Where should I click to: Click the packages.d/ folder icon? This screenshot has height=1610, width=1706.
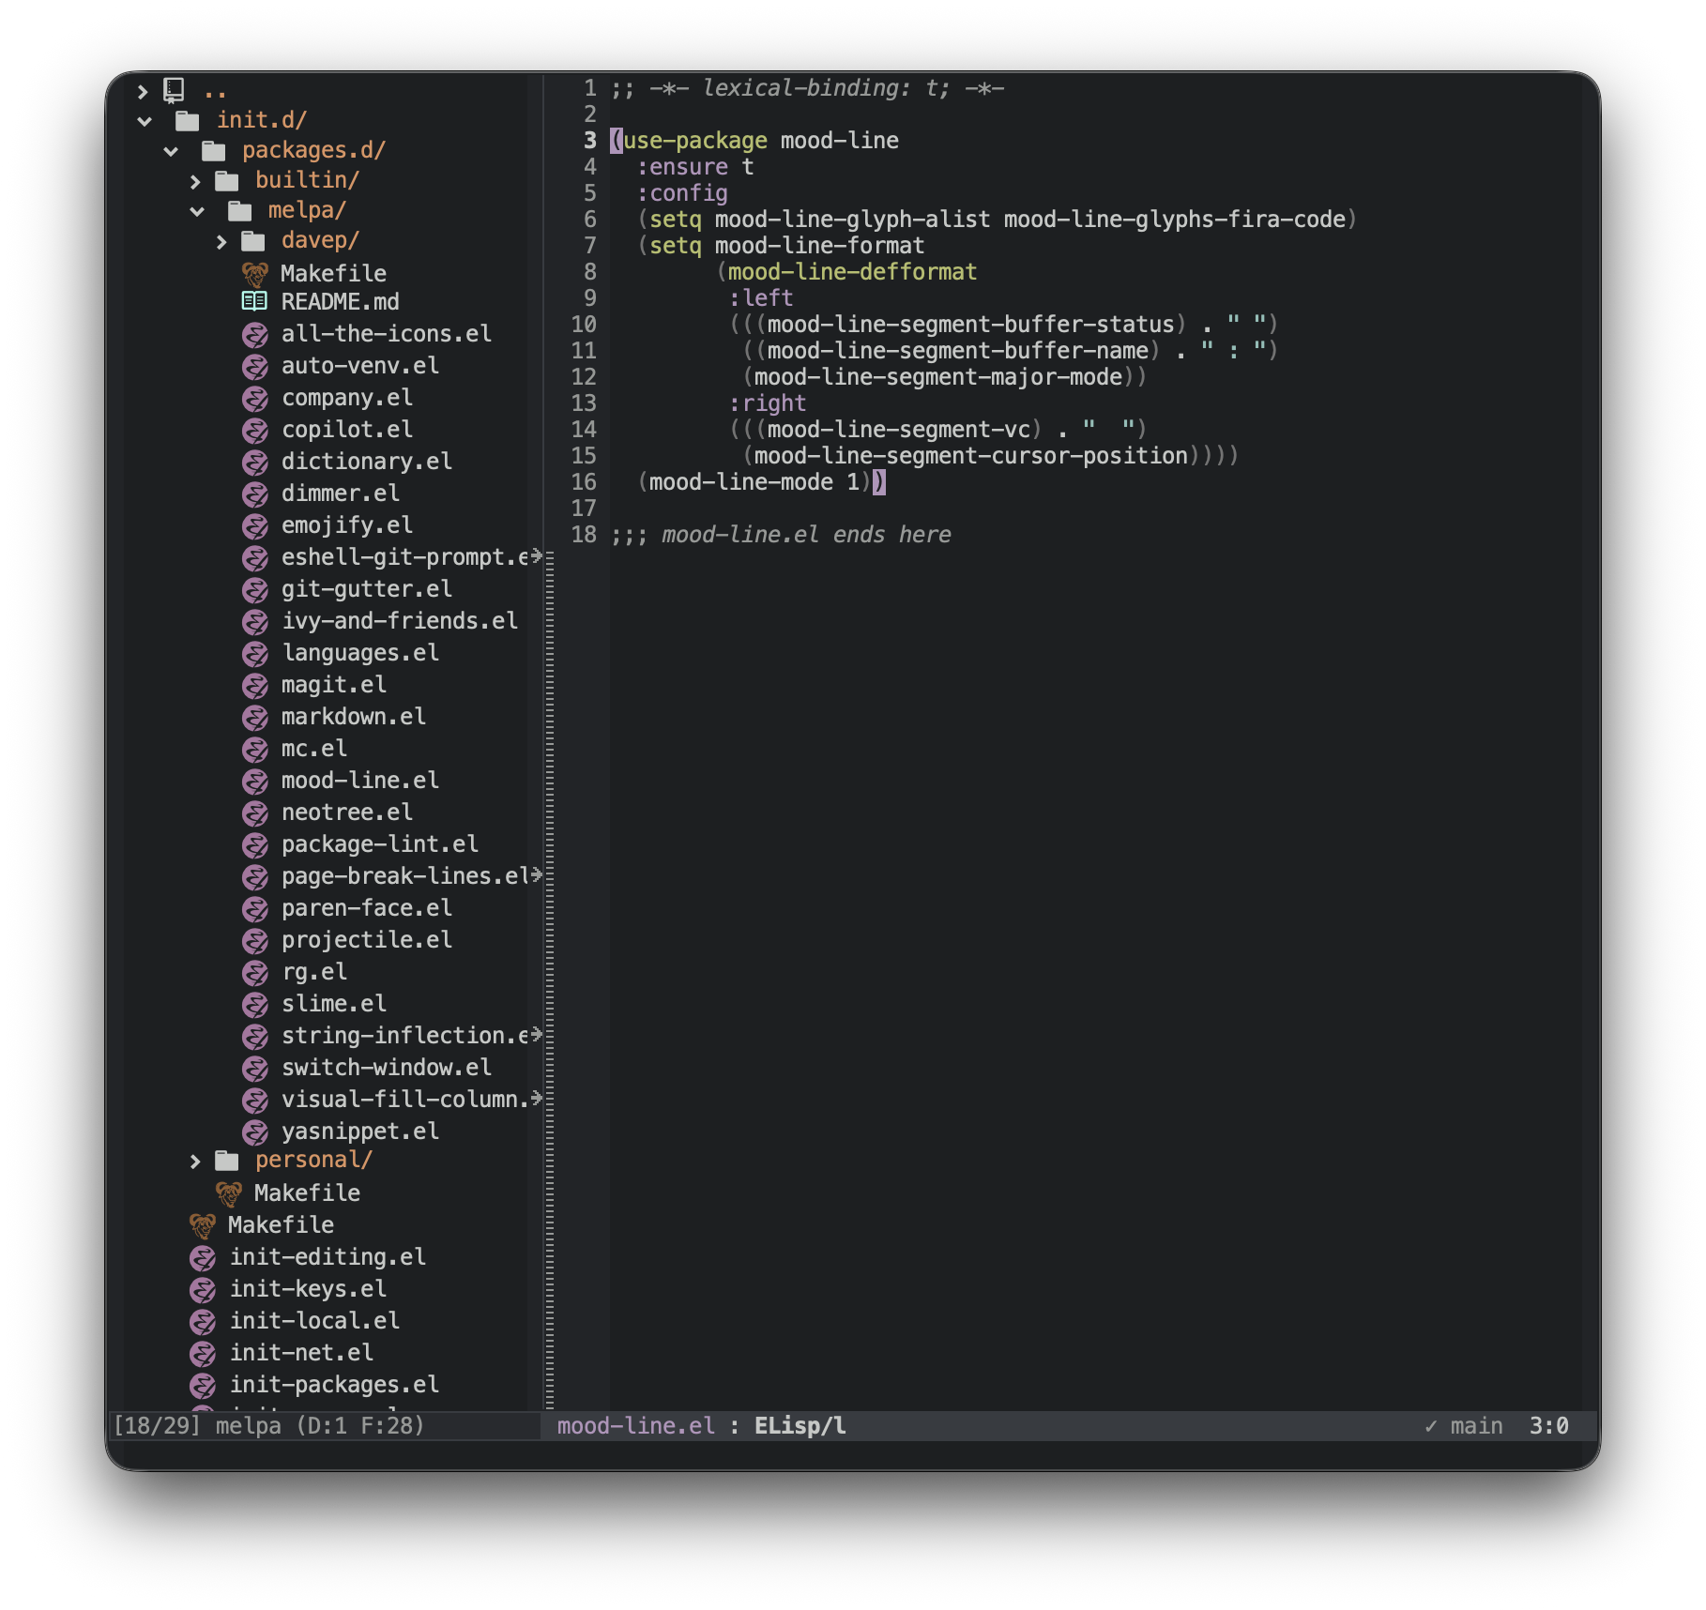point(214,150)
